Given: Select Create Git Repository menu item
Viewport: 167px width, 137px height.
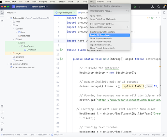Looking at the screenshot, I should tap(109, 35).
